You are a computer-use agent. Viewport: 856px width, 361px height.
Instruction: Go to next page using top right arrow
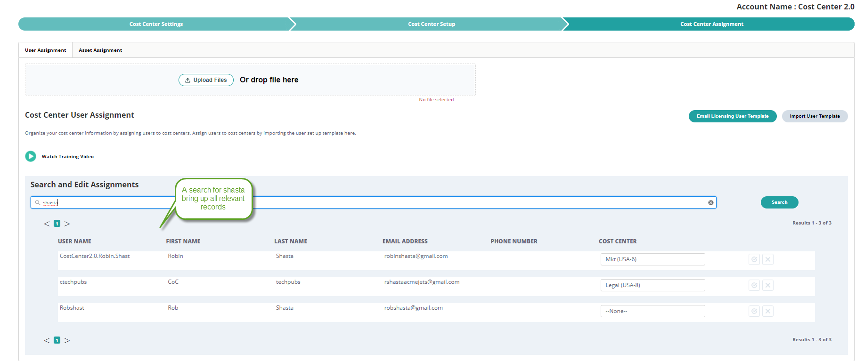[x=67, y=224]
